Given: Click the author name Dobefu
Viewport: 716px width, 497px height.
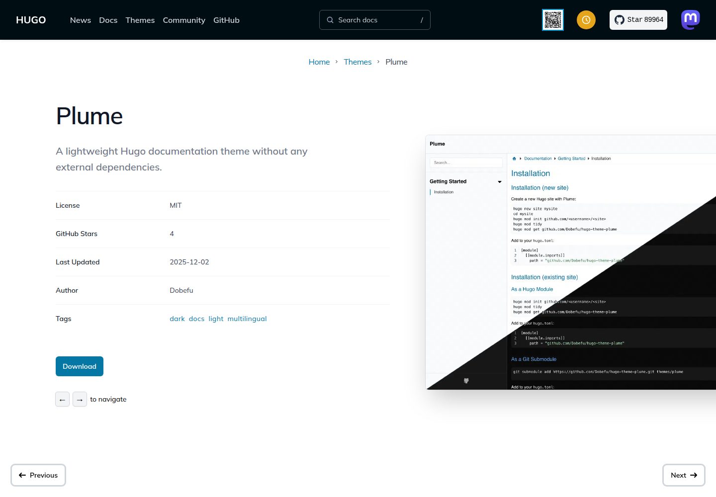Looking at the screenshot, I should pyautogui.click(x=181, y=290).
